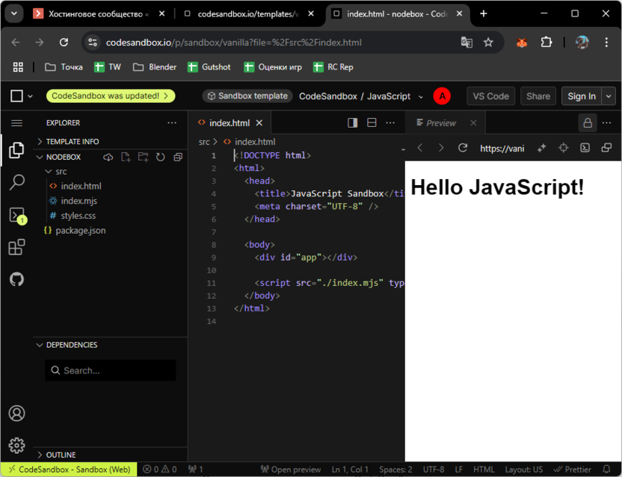Screen dimensions: 622x477
Task: Toggle the preview console panel
Action: point(585,148)
